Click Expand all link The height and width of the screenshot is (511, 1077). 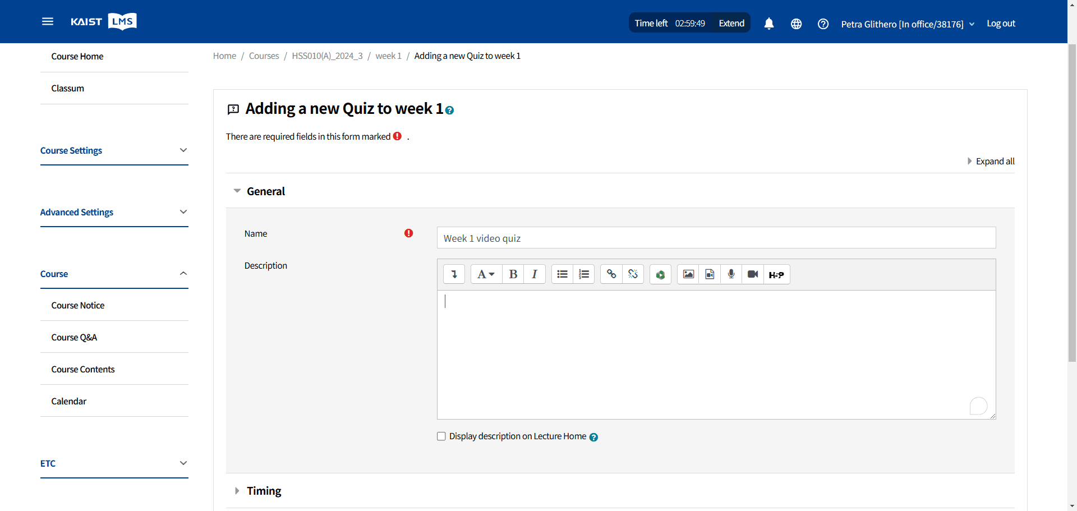point(991,161)
